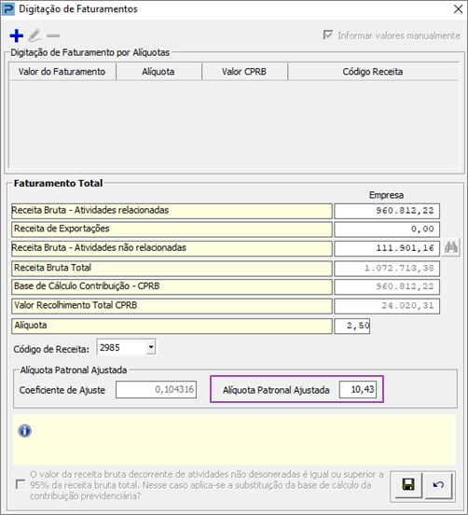The width and height of the screenshot is (468, 515).
Task: Click the Valor CPRB column header
Action: click(244, 72)
